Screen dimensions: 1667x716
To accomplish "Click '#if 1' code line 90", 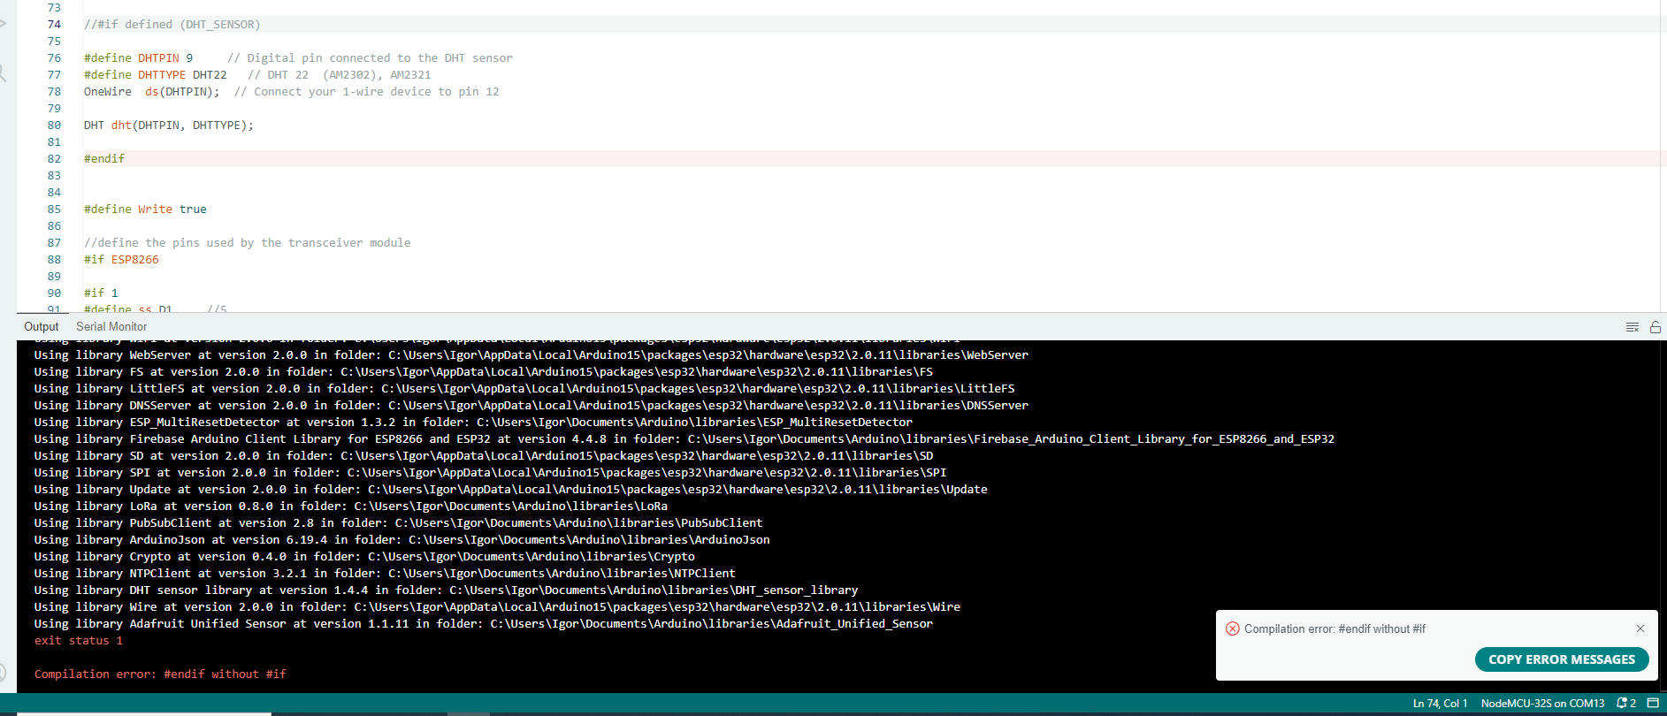I will (x=101, y=293).
